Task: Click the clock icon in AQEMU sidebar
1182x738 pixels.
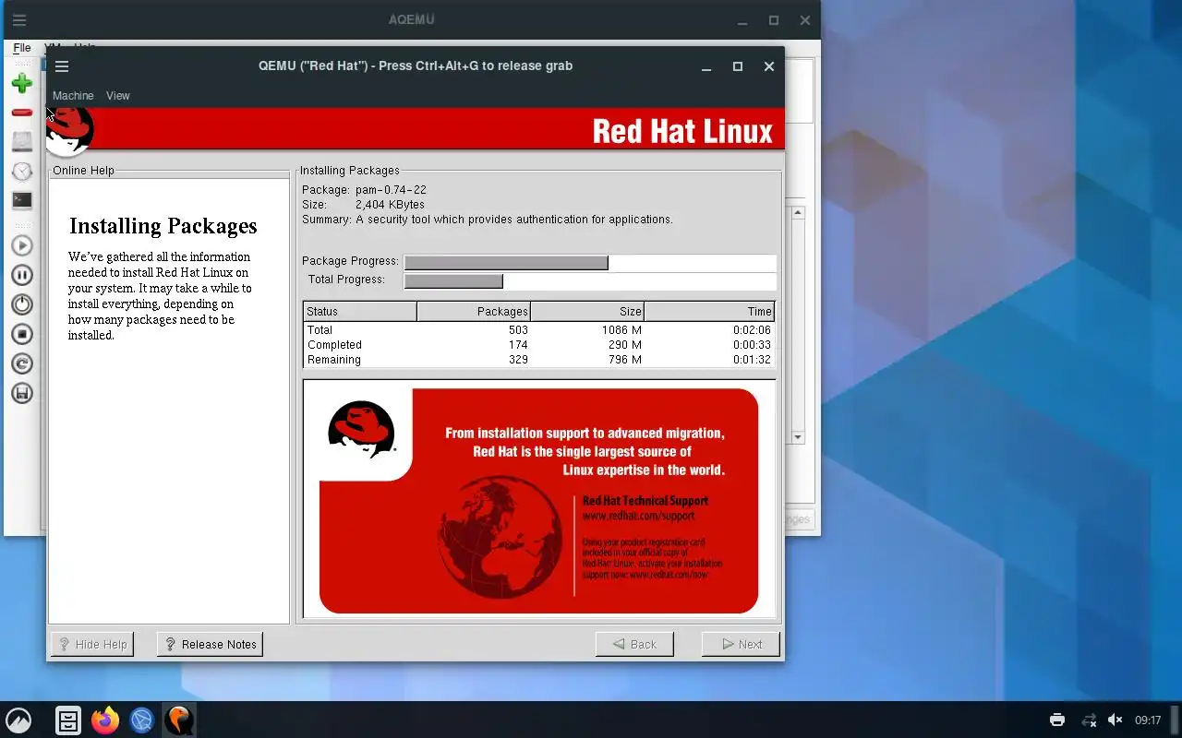Action: coord(22,172)
